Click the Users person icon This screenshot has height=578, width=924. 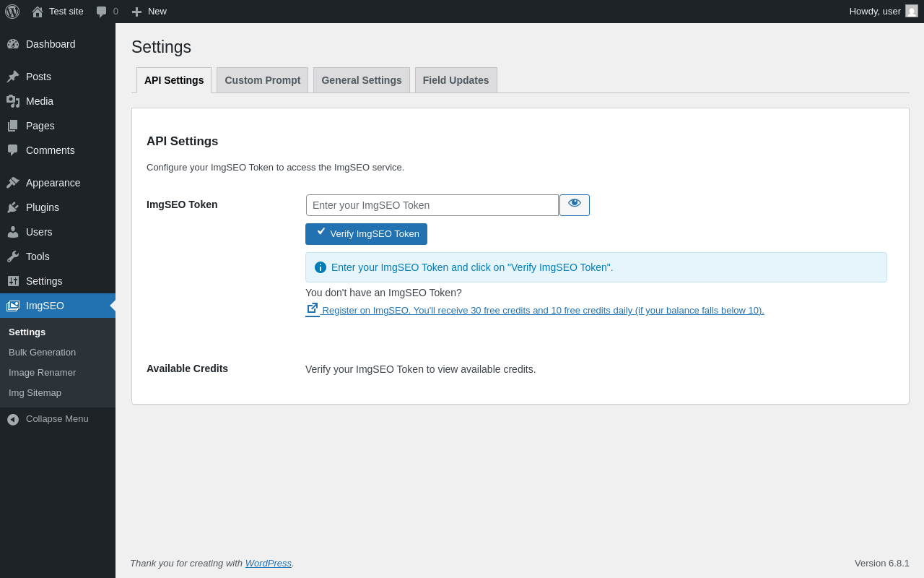[13, 232]
